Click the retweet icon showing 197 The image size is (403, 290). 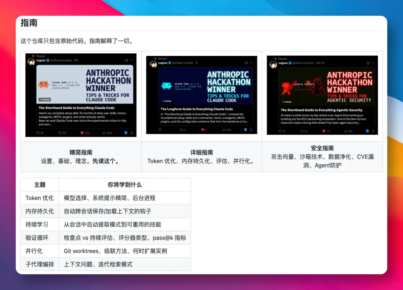[60, 133]
